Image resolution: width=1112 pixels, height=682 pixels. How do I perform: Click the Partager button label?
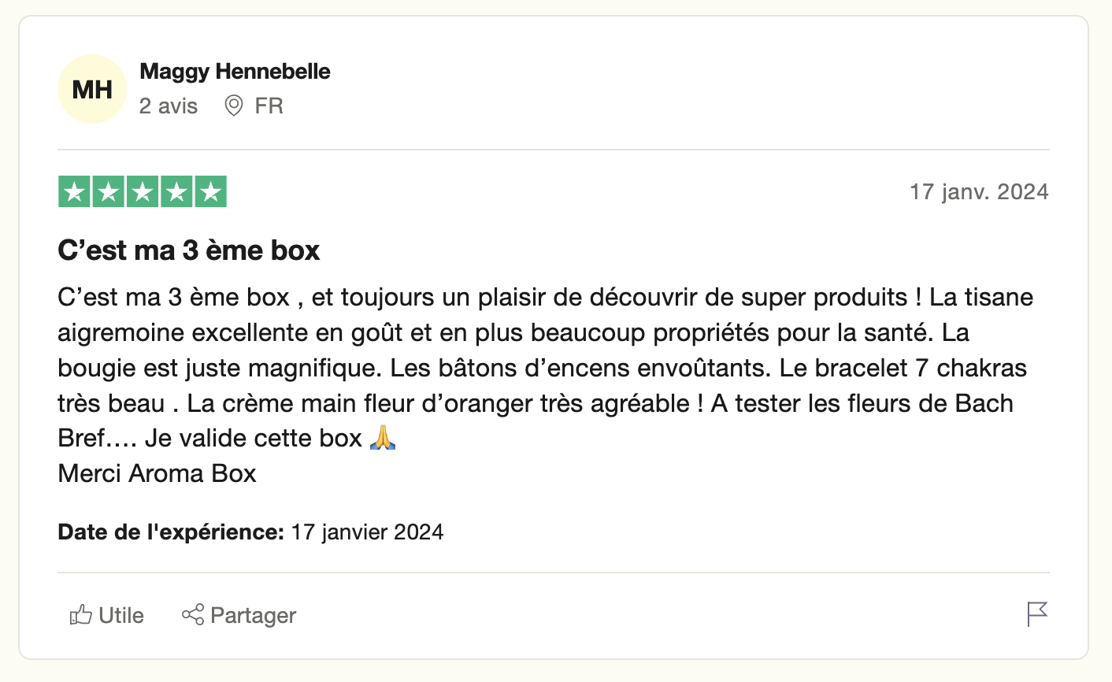(254, 615)
